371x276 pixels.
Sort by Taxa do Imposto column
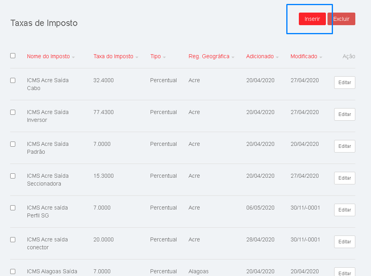[116, 57]
